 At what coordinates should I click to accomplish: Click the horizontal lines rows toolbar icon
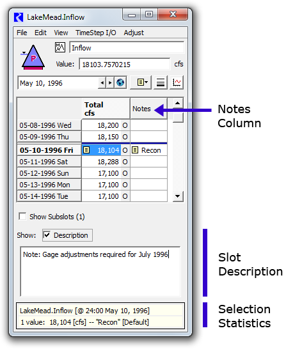point(161,82)
